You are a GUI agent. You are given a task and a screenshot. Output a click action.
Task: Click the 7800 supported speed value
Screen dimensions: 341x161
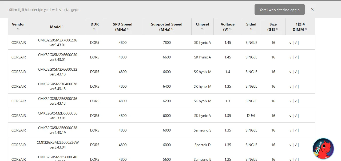pyautogui.click(x=166, y=43)
